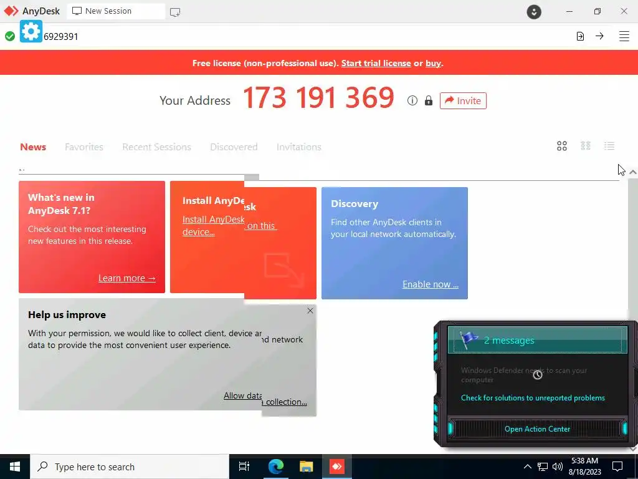Image resolution: width=638 pixels, height=479 pixels.
Task: Click the volume speaker tray icon
Action: tap(558, 467)
